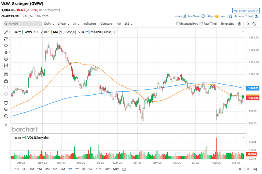
Task: Remove the VOL indicator with X
Action: pos(16,138)
